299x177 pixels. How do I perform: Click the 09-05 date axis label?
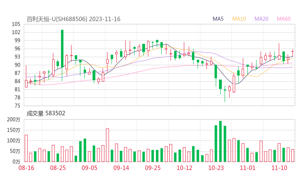click(89, 168)
